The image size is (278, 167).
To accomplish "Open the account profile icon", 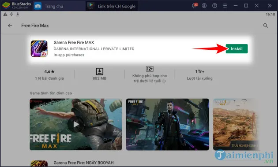I will [204, 6].
